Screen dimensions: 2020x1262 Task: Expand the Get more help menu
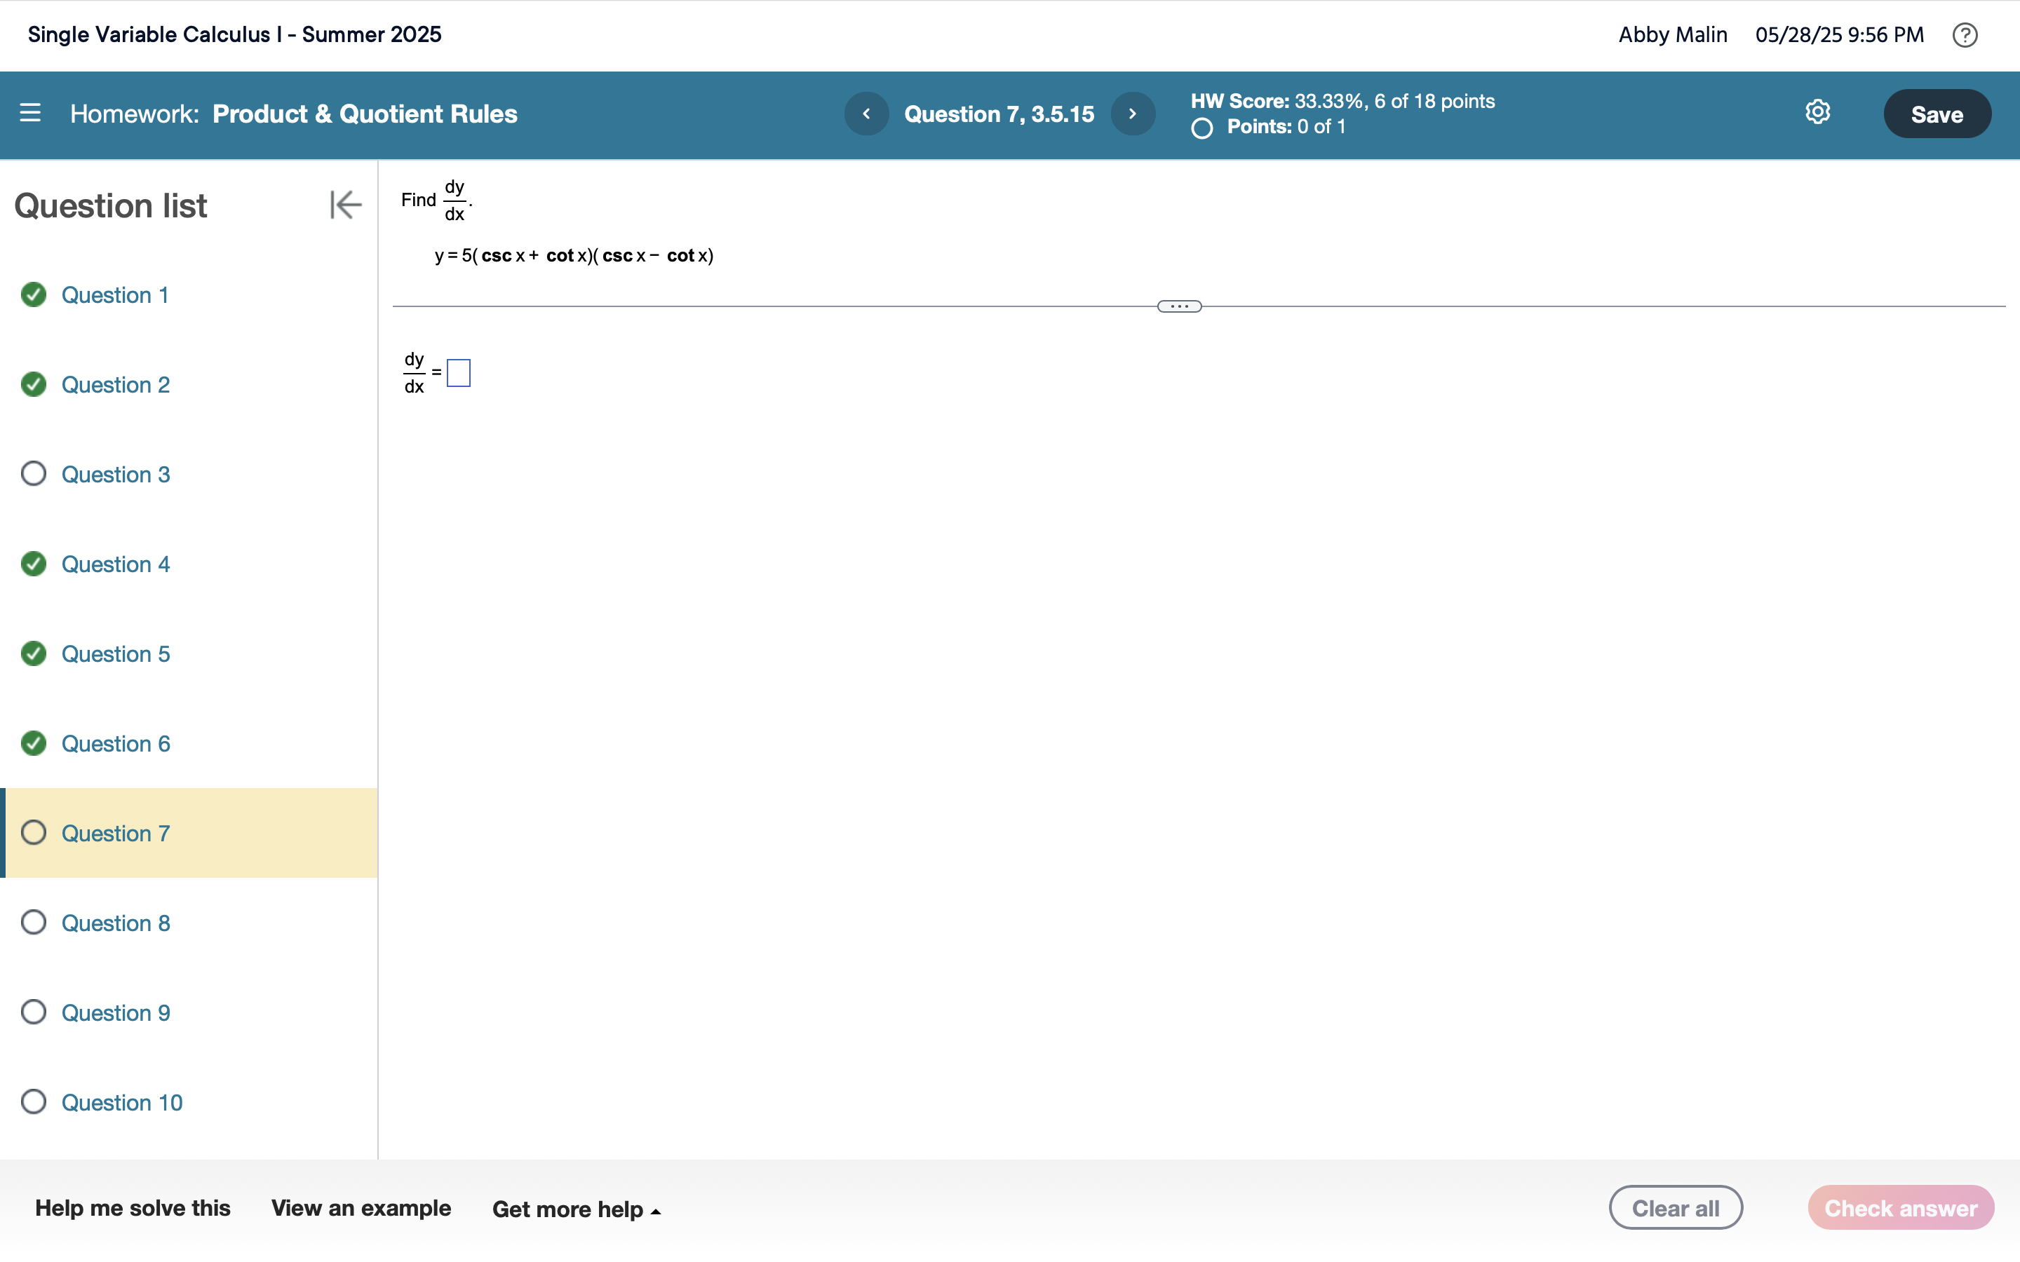click(x=576, y=1209)
